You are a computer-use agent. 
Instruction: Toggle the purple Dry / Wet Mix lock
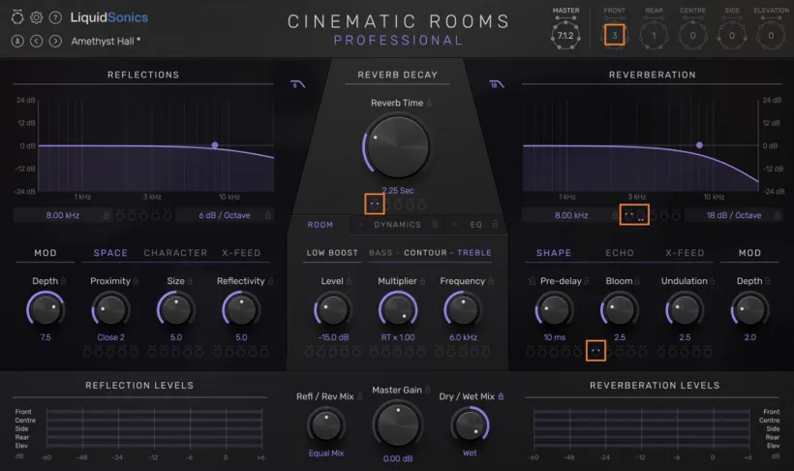[501, 396]
